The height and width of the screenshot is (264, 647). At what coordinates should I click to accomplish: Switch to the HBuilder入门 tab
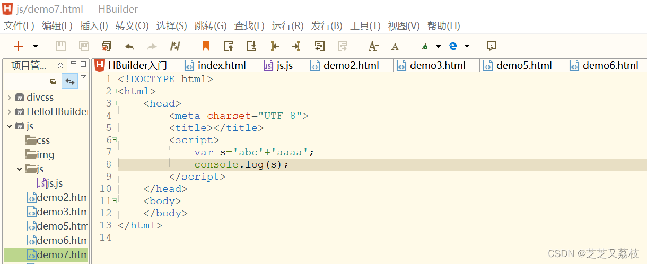tap(136, 65)
